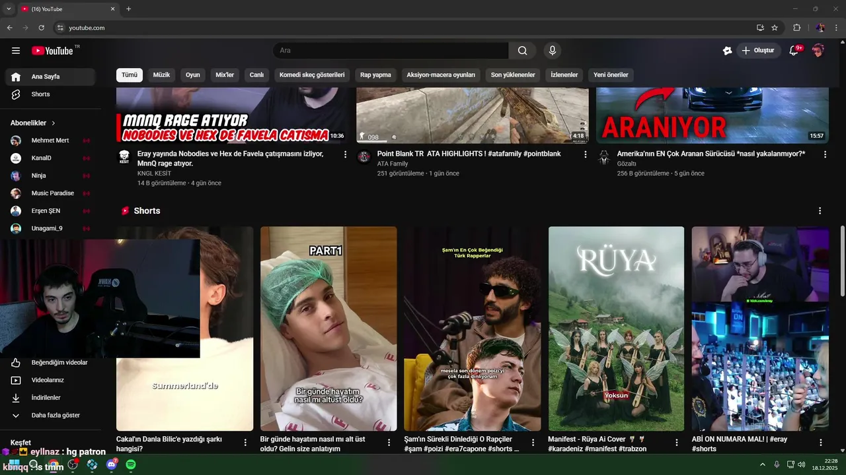Open Chrome profile avatar
This screenshot has height=475, width=846.
(820, 28)
